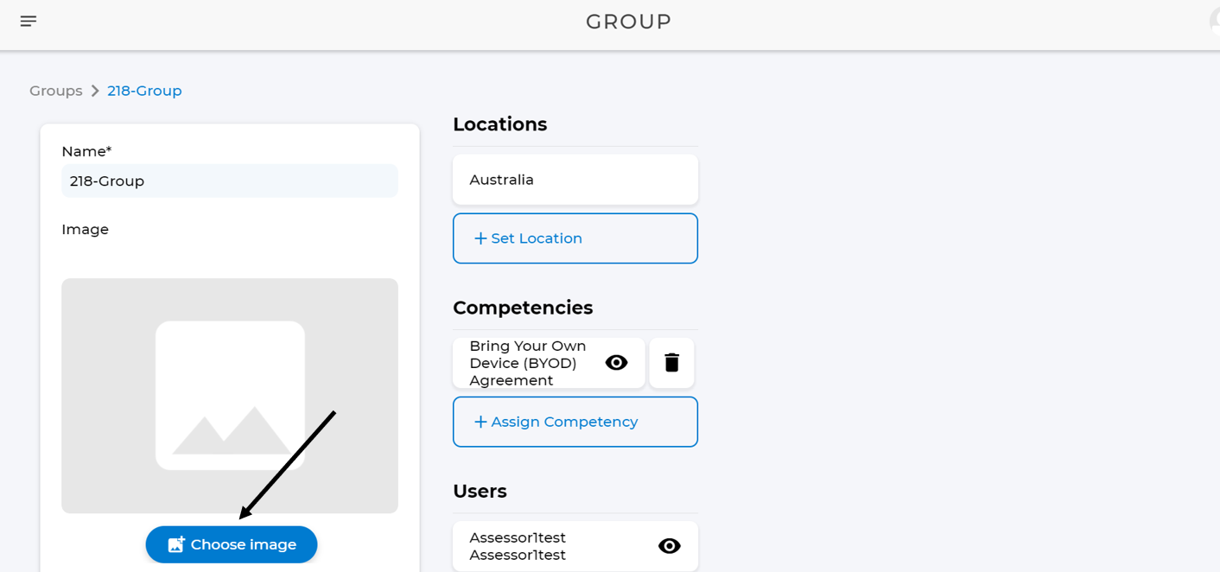
Task: Click the image placeholder preview
Action: pos(230,396)
